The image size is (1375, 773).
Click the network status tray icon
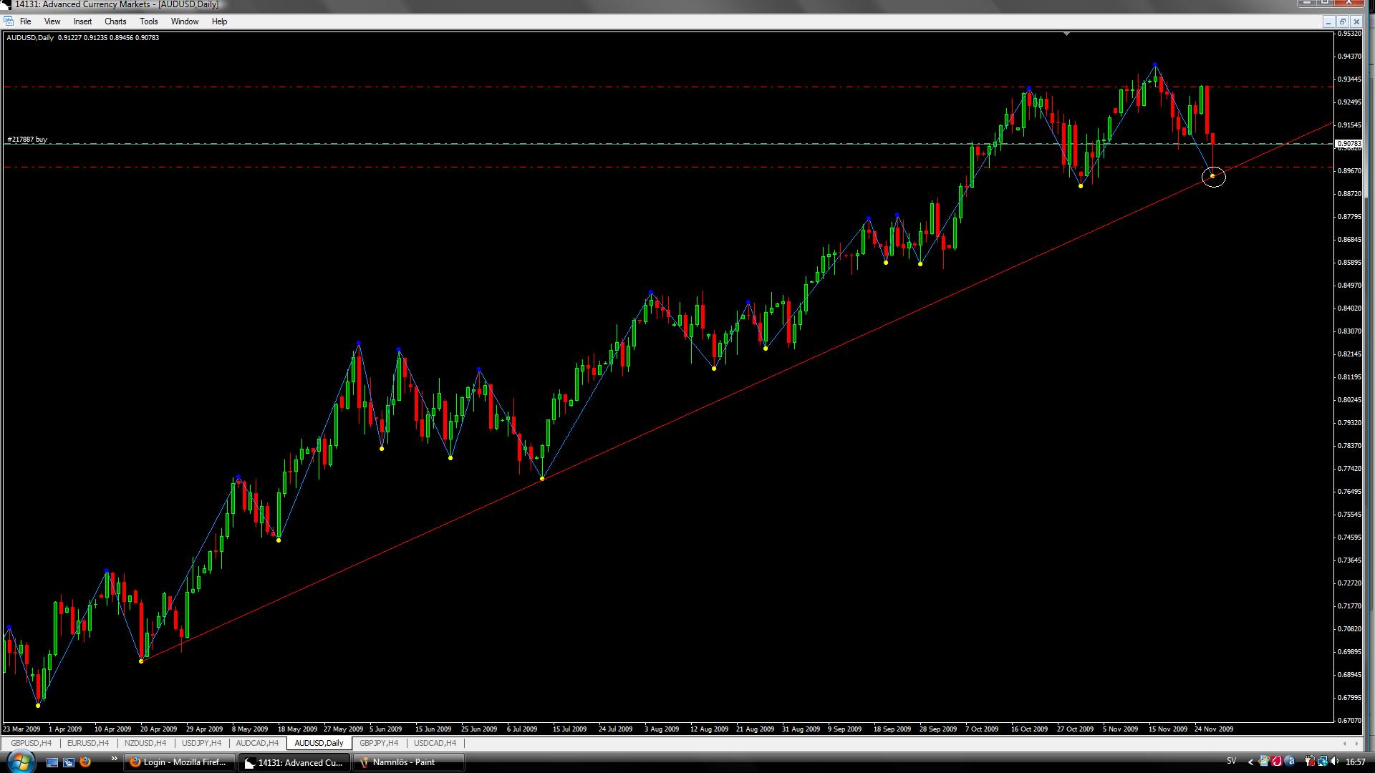(1322, 762)
